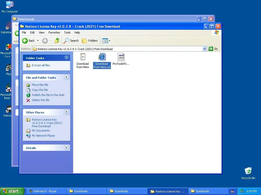Click Copy this file link
This screenshot has height=195, width=261.
[x=40, y=90]
